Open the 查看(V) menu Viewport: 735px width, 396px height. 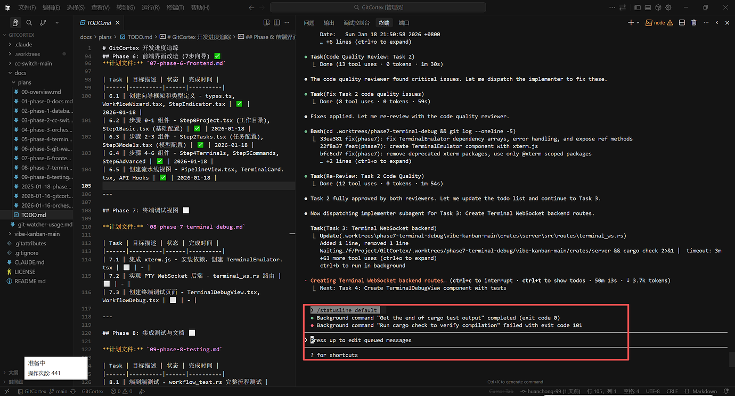pyautogui.click(x=101, y=7)
